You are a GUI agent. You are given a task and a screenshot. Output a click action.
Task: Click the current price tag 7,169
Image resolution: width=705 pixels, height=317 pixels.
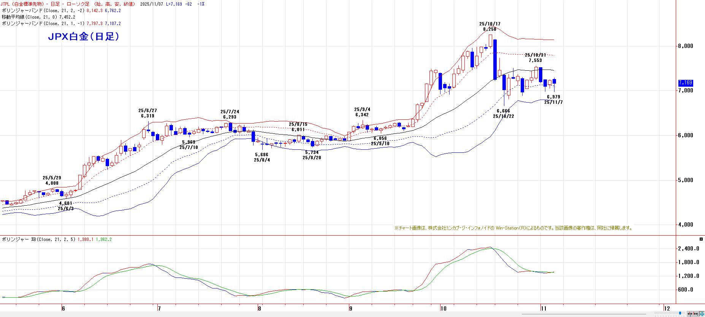(685, 82)
